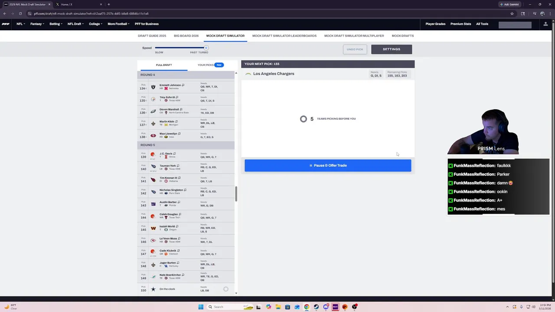Click the Undo Pick button
The width and height of the screenshot is (555, 312).
point(355,49)
